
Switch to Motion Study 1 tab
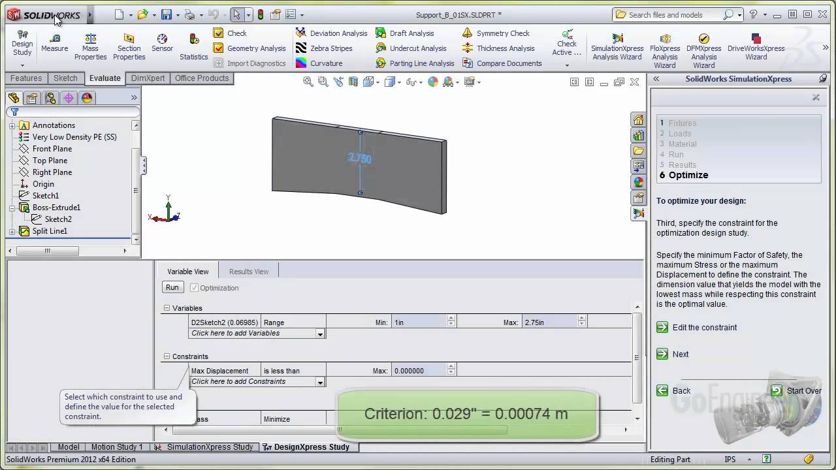click(117, 447)
